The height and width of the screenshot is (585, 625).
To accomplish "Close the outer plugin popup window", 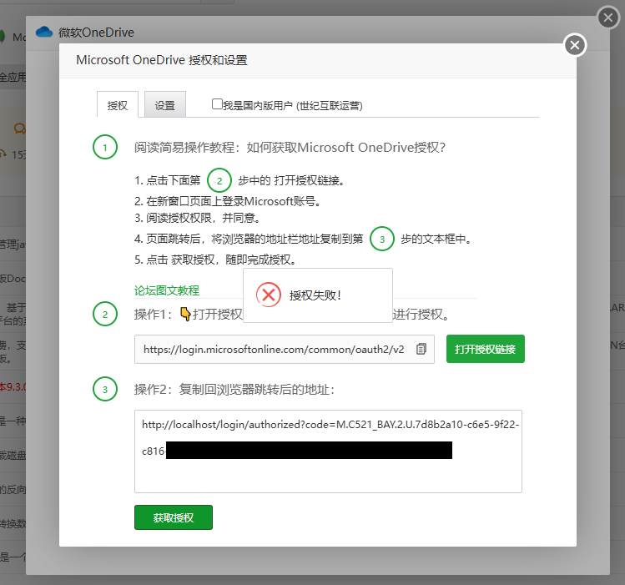I will [608, 18].
